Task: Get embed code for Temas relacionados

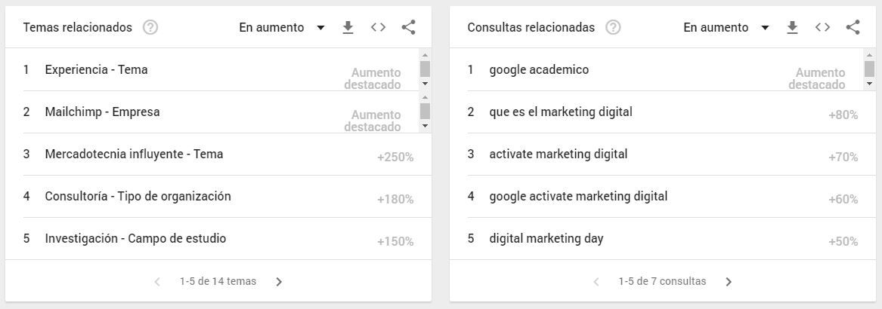Action: coord(378,28)
